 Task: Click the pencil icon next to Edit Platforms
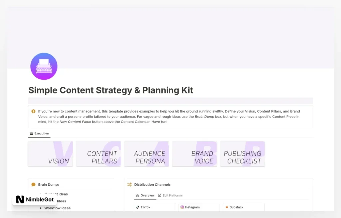[x=160, y=195]
